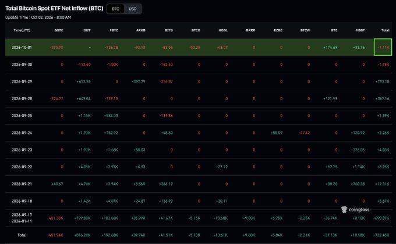Click the +722.45K grand total value
This screenshot has width=396, height=244.
click(381, 235)
